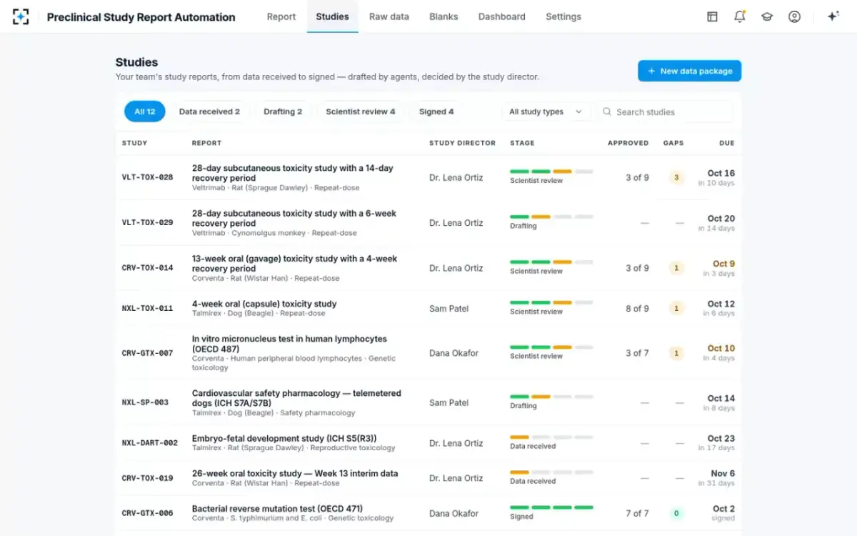Click the gaps badge for CRV-TOX-014
The image size is (857, 536).
coord(676,268)
